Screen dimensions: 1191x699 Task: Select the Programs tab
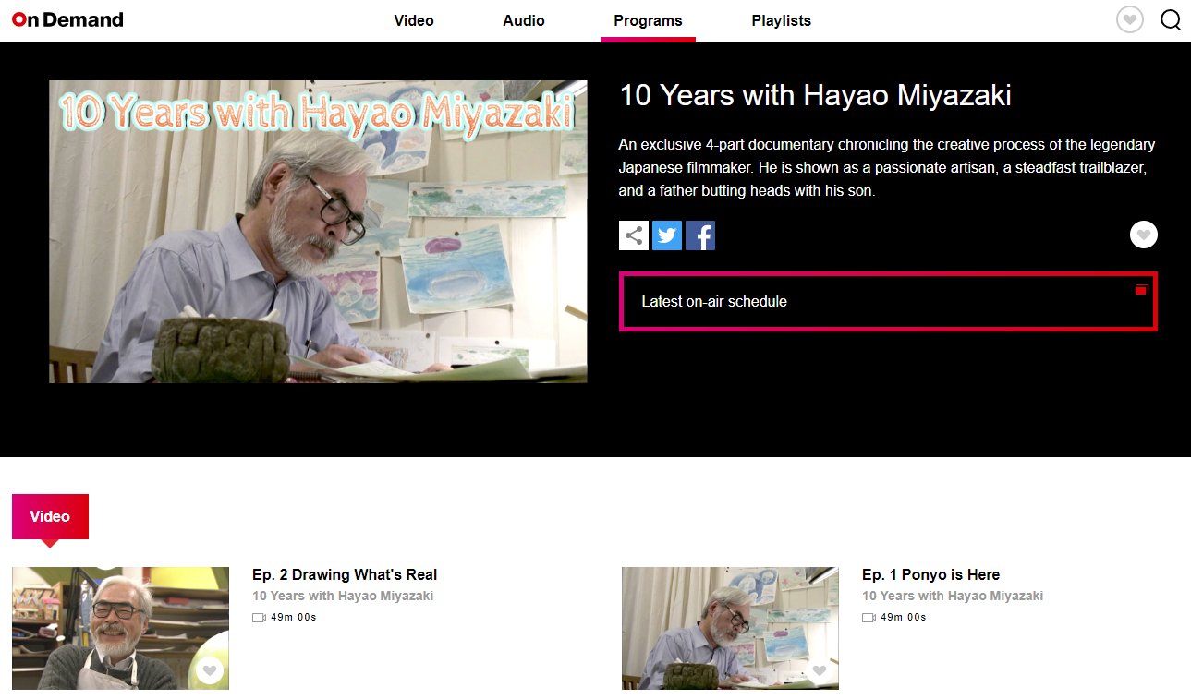(x=648, y=20)
